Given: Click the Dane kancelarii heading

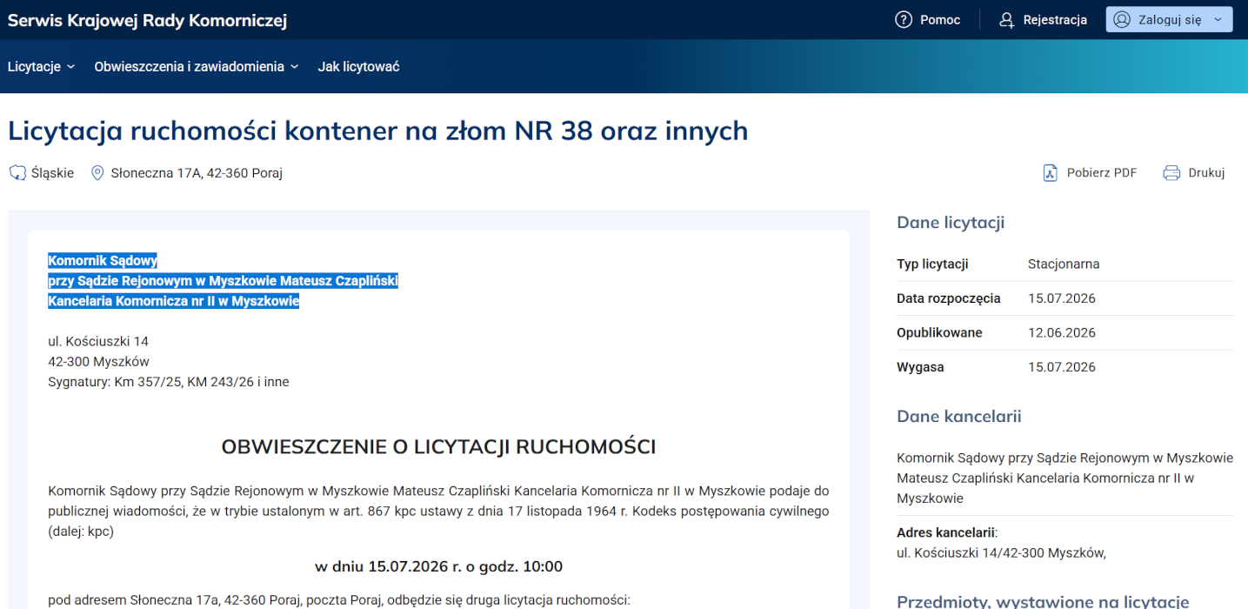Looking at the screenshot, I should pos(959,417).
